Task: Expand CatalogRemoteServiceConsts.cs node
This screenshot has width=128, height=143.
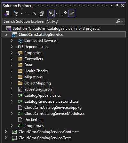Action: click(12, 101)
